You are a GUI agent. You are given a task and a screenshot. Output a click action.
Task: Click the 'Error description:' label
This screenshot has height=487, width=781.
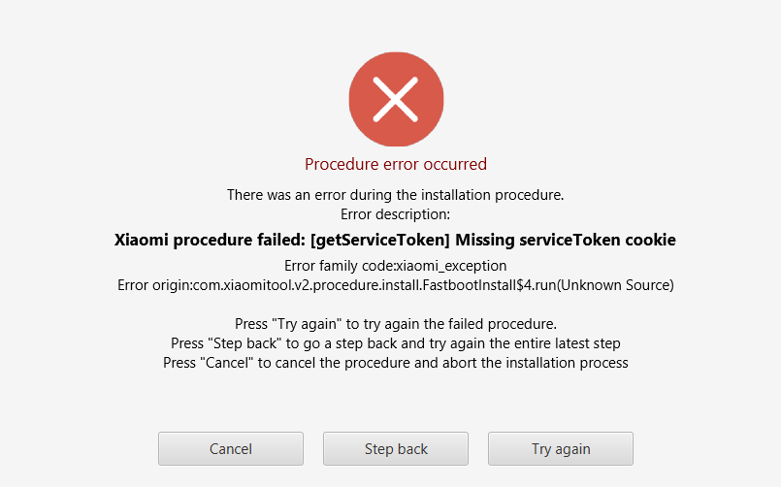(395, 214)
